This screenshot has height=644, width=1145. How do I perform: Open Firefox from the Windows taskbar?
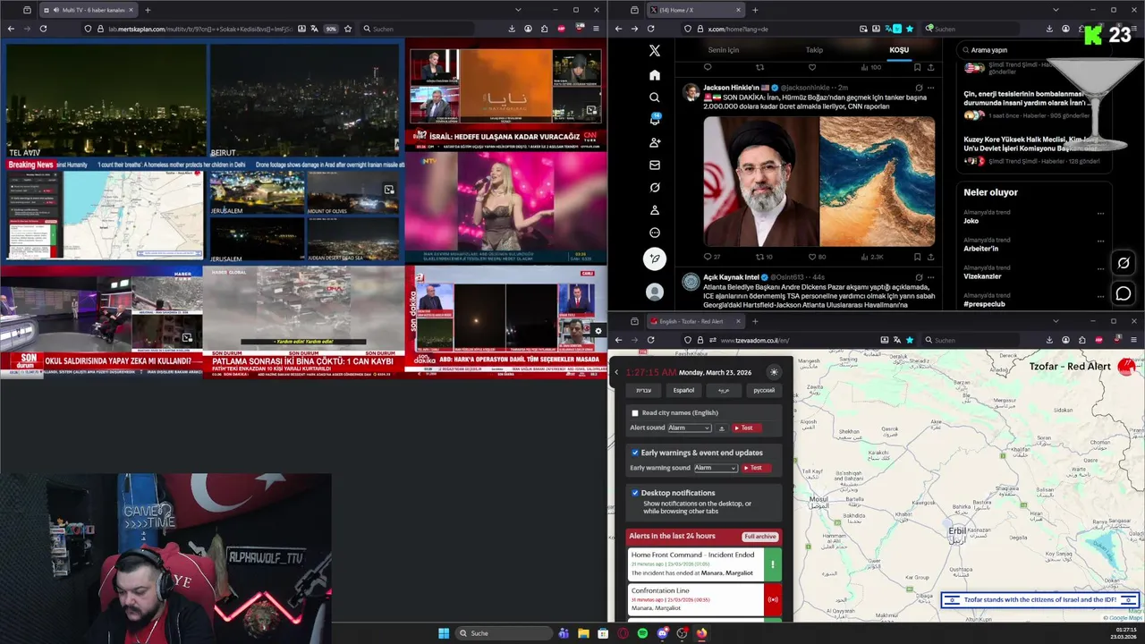[x=701, y=633]
